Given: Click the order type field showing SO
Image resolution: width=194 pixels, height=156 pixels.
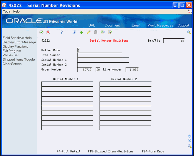Looking at the screenshot, I should [x=98, y=70].
